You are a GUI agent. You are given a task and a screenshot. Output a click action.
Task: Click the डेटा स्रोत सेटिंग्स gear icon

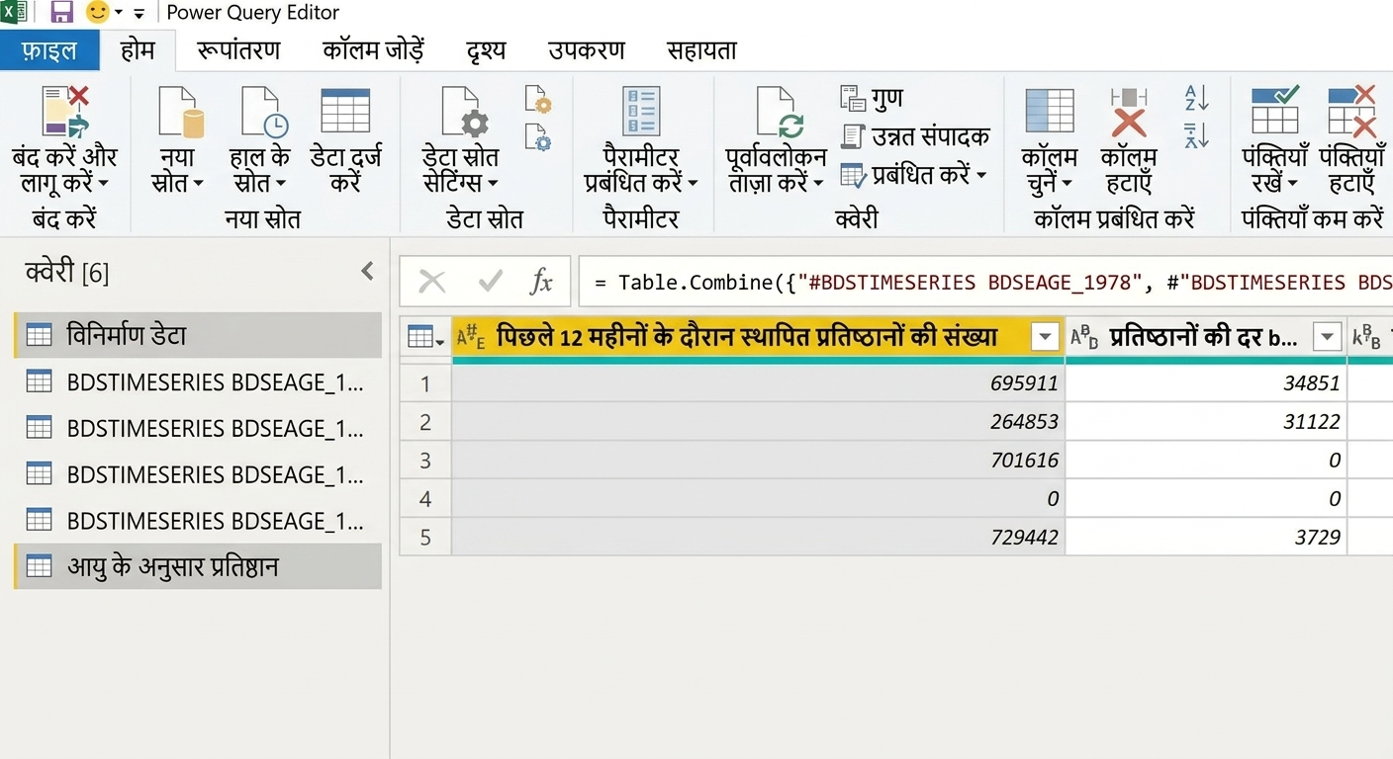[464, 112]
